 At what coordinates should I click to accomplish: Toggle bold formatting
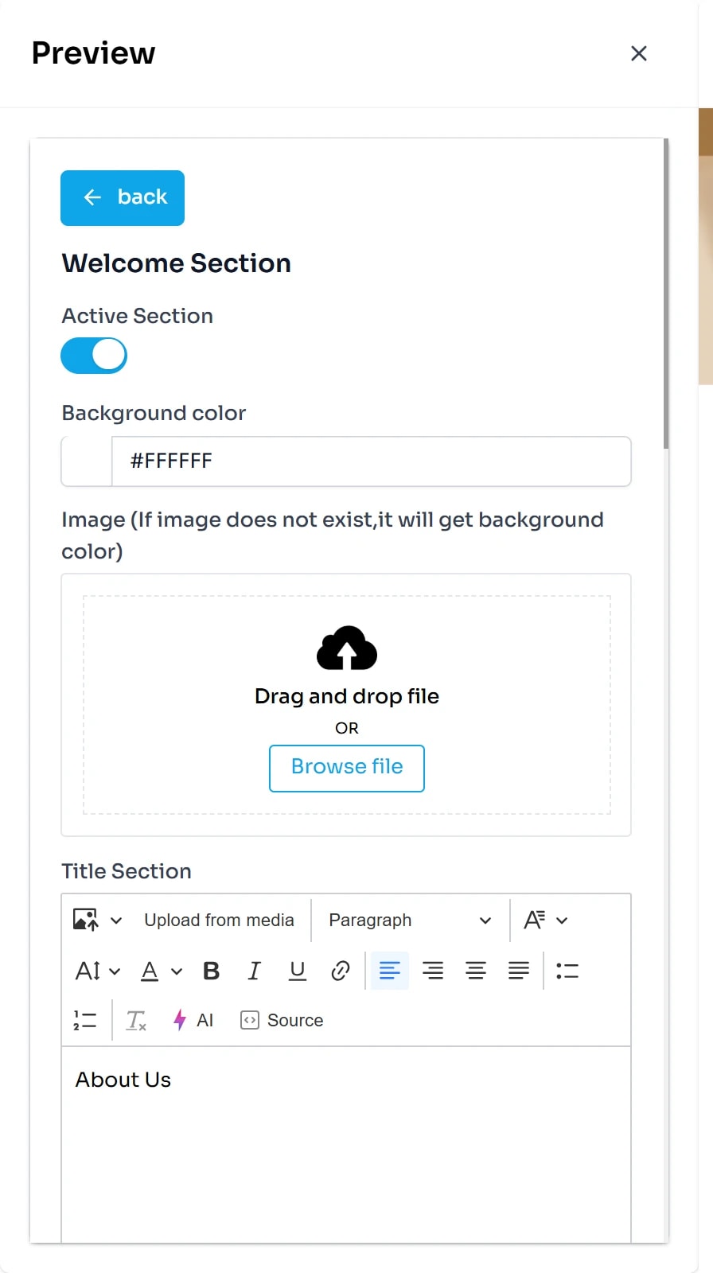211,971
